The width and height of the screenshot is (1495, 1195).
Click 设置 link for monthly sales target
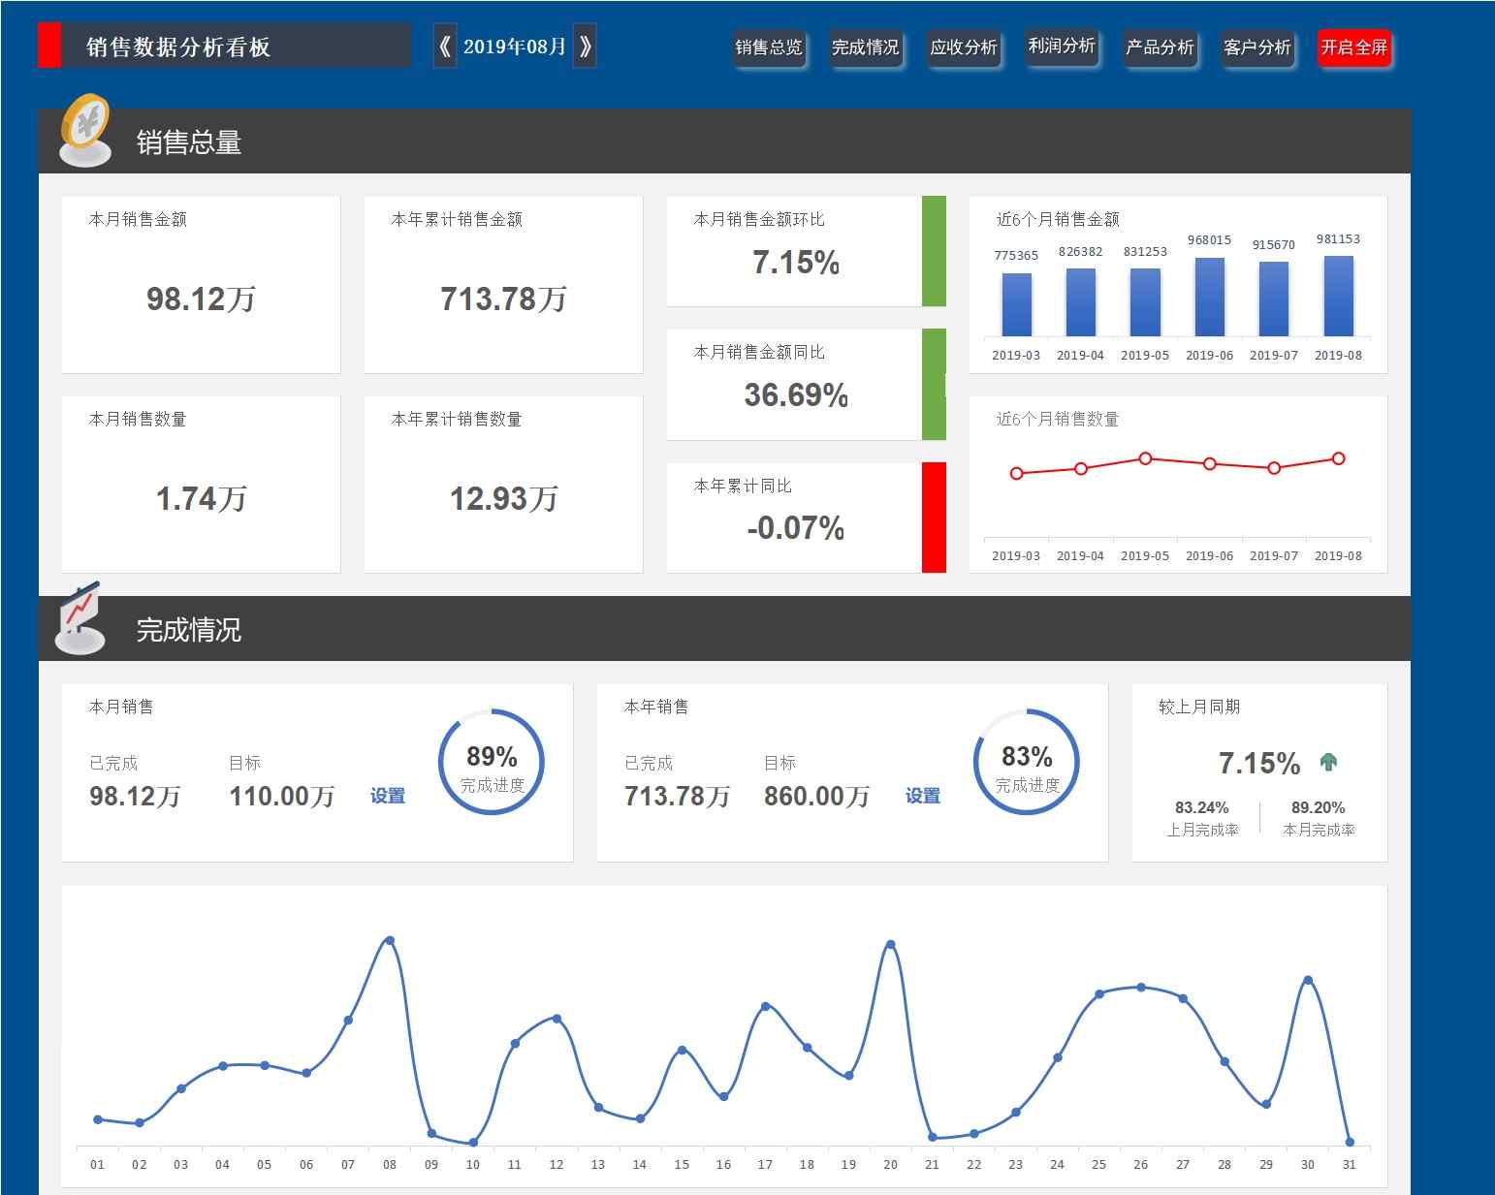388,796
